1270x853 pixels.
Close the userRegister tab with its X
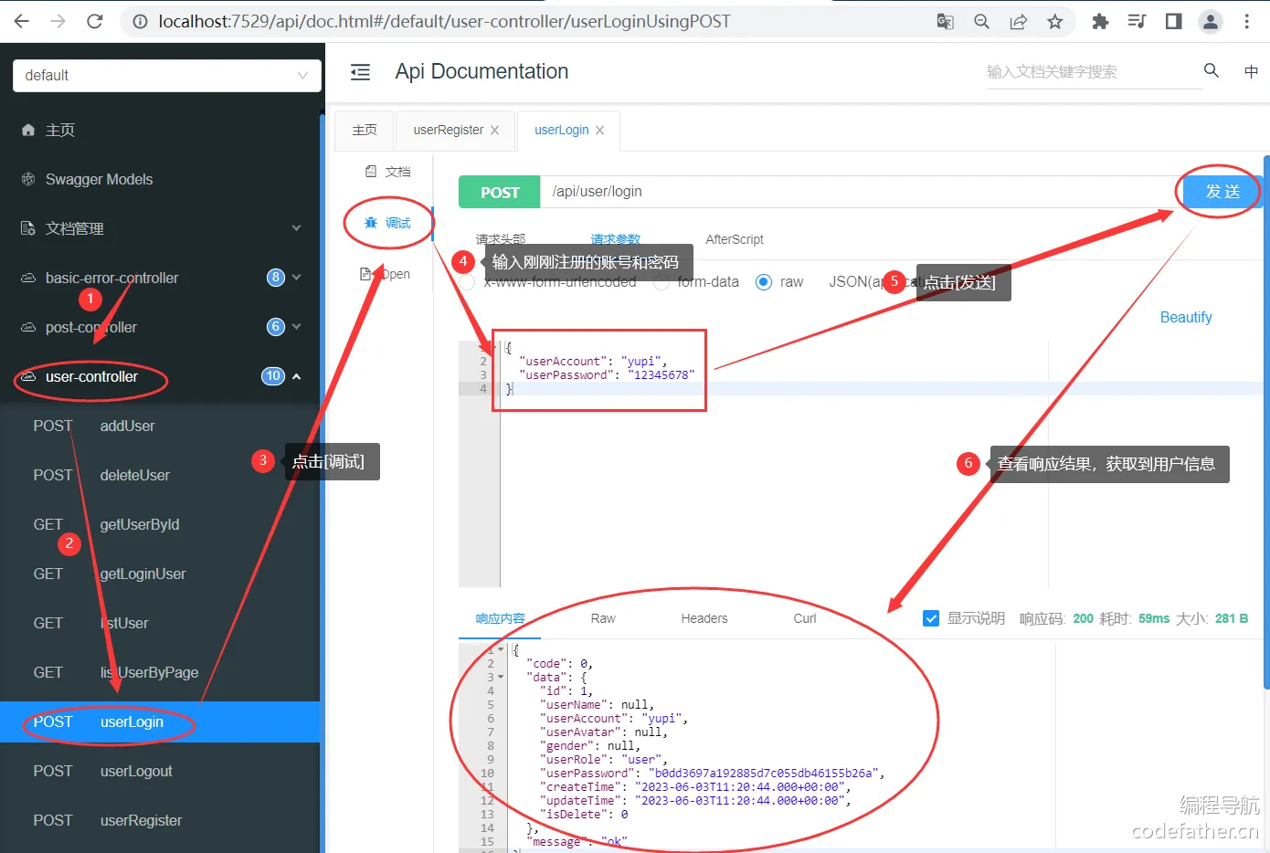tap(495, 131)
